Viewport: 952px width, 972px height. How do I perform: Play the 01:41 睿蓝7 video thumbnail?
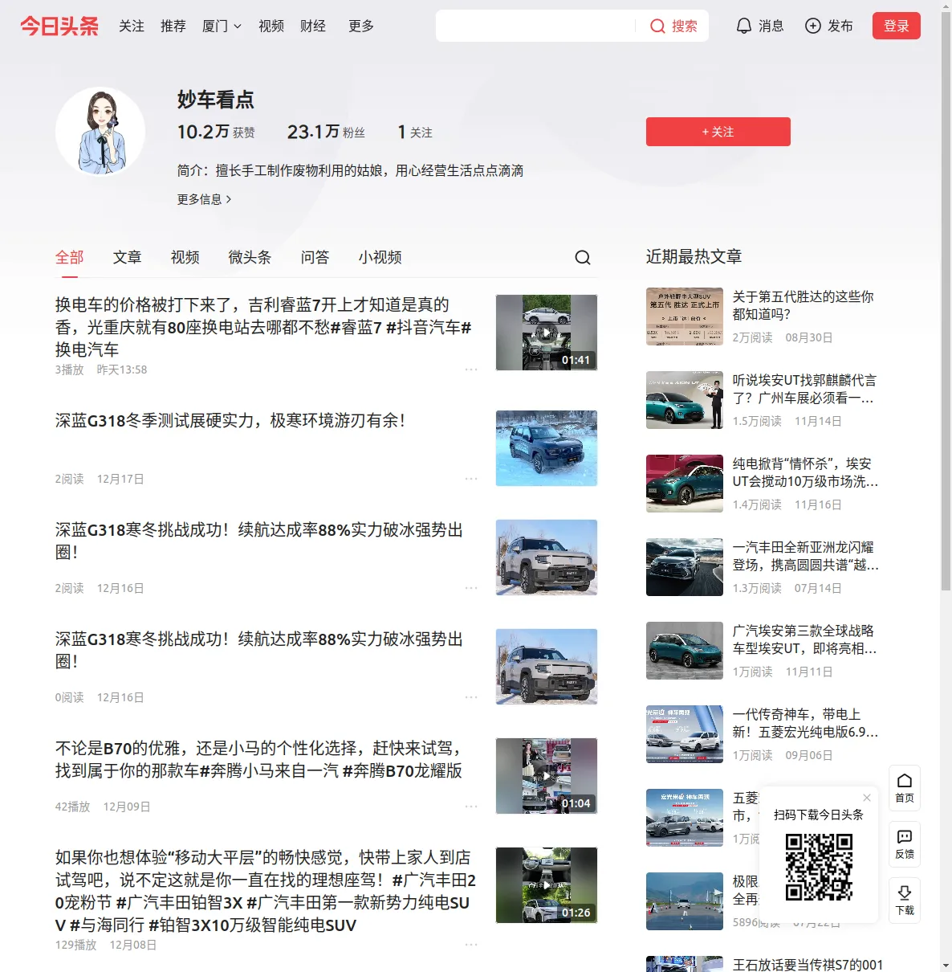pyautogui.click(x=547, y=333)
